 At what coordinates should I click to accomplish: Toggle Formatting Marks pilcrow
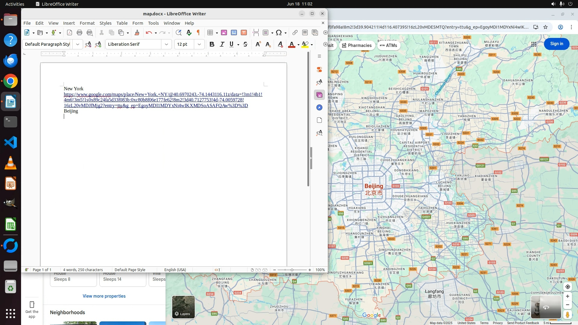(x=198, y=33)
